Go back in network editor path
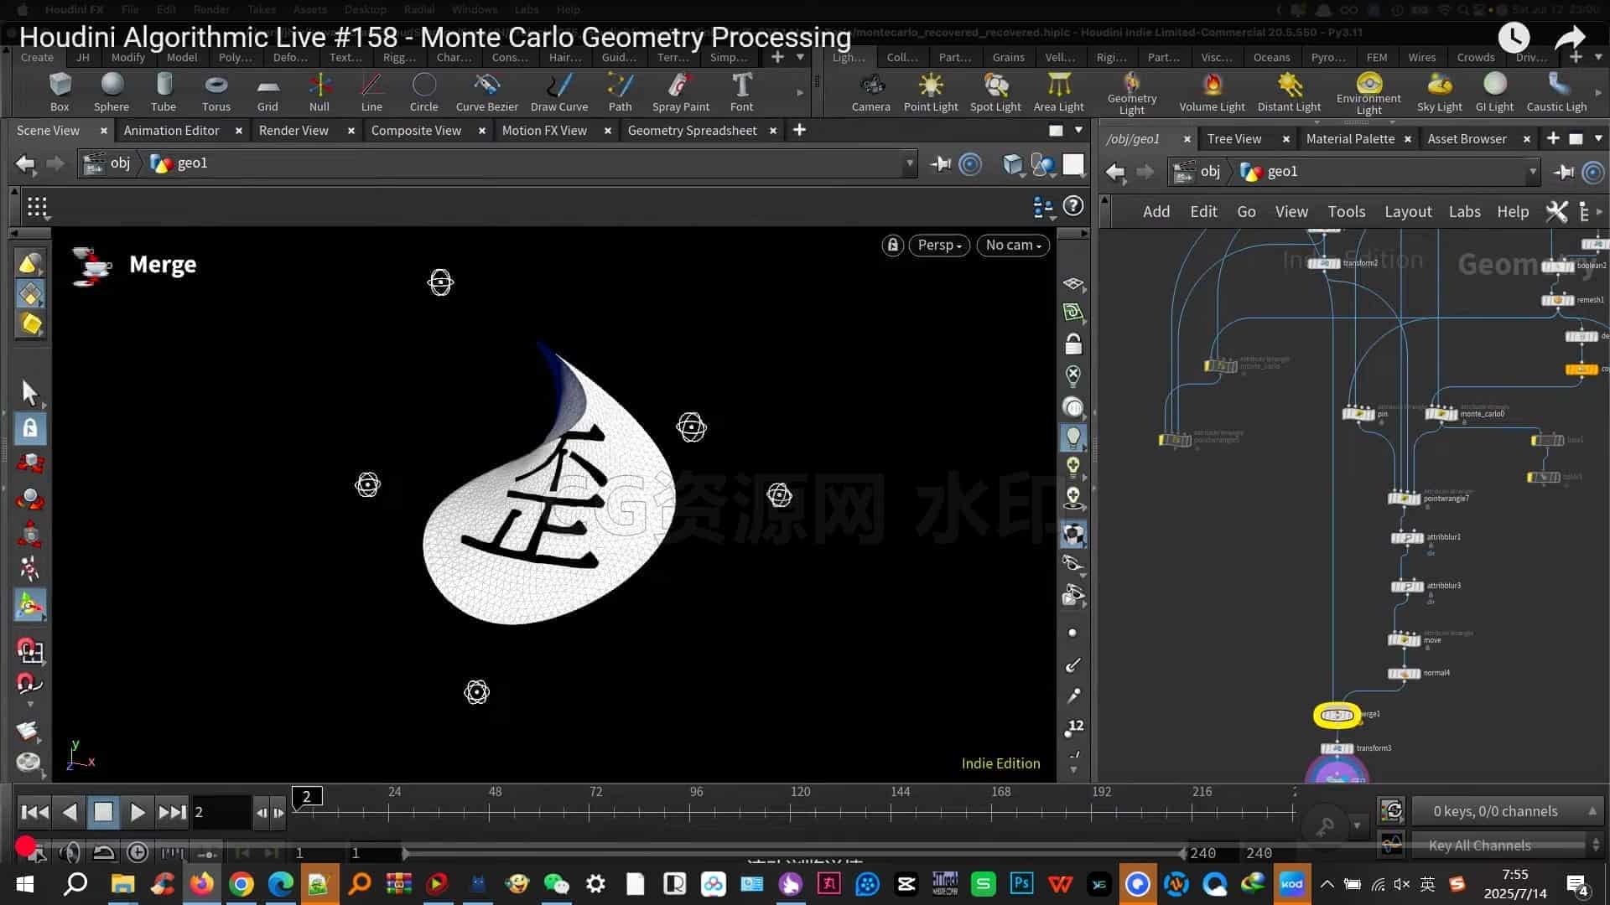This screenshot has width=1610, height=905. (x=1114, y=173)
